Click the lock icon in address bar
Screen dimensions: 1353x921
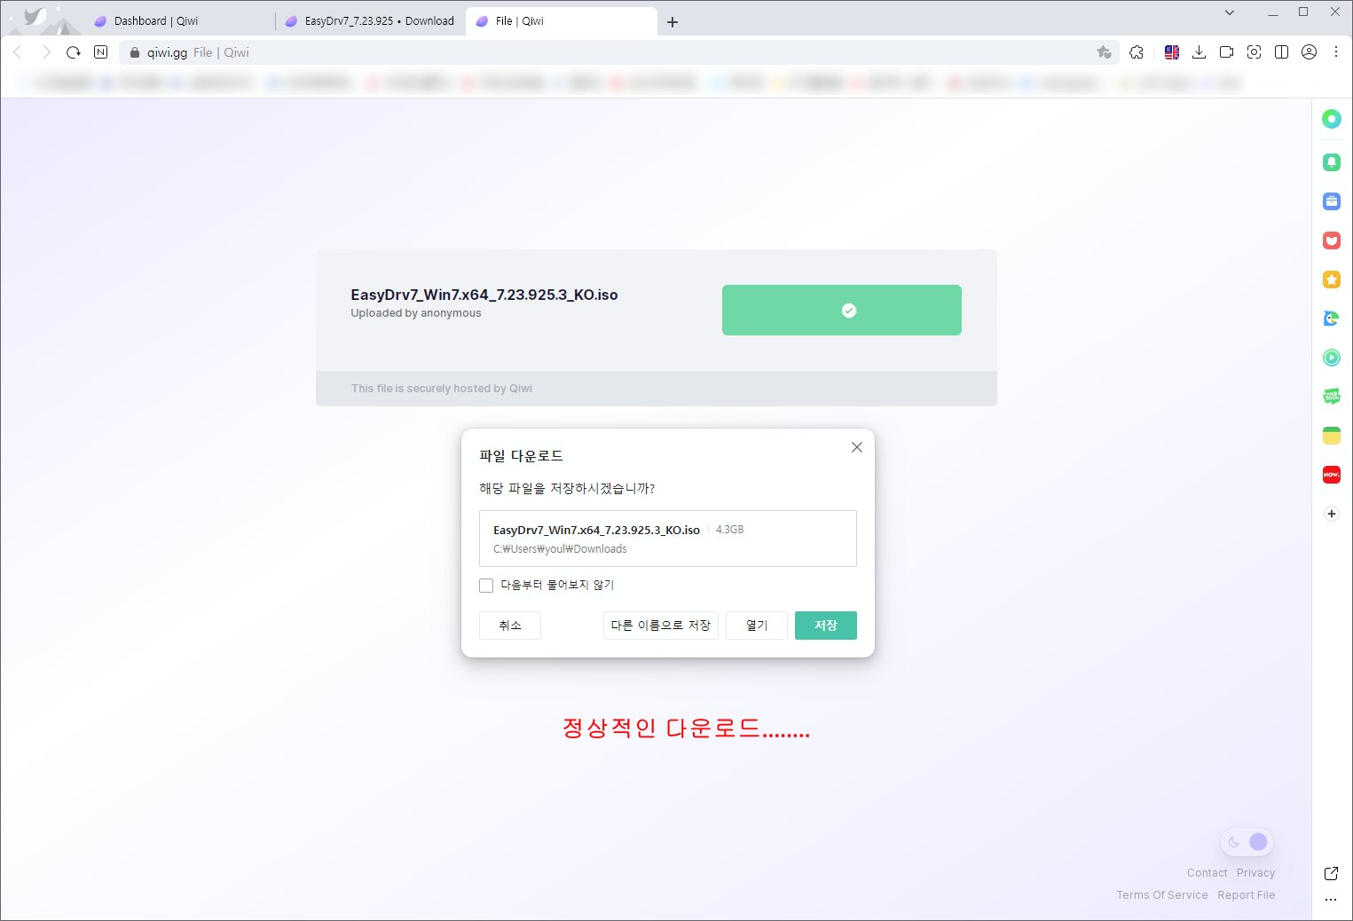[x=135, y=52]
